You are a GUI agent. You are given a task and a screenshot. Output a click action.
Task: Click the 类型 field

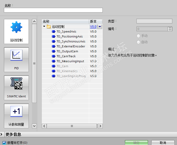(154, 21)
